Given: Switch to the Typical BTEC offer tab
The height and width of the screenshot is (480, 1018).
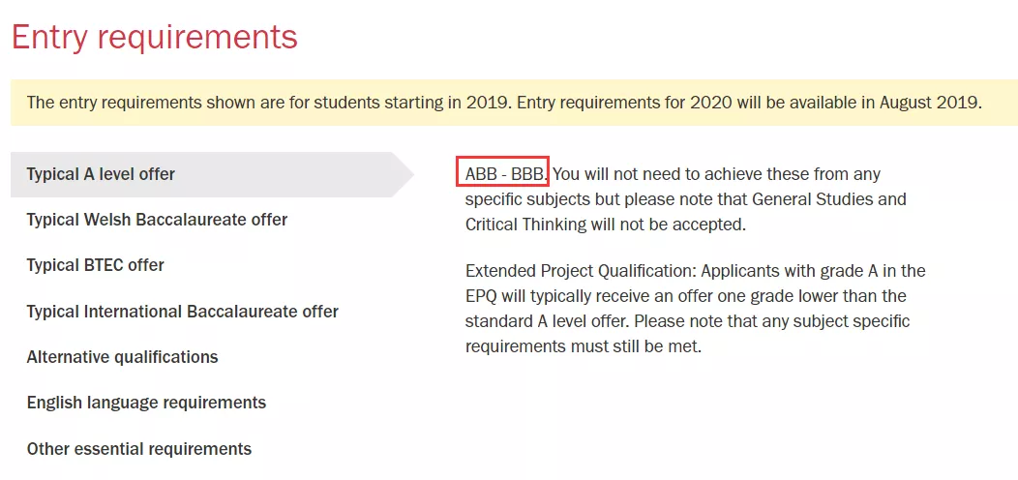Looking at the screenshot, I should click(x=95, y=265).
